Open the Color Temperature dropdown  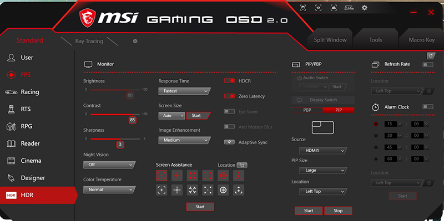109,189
